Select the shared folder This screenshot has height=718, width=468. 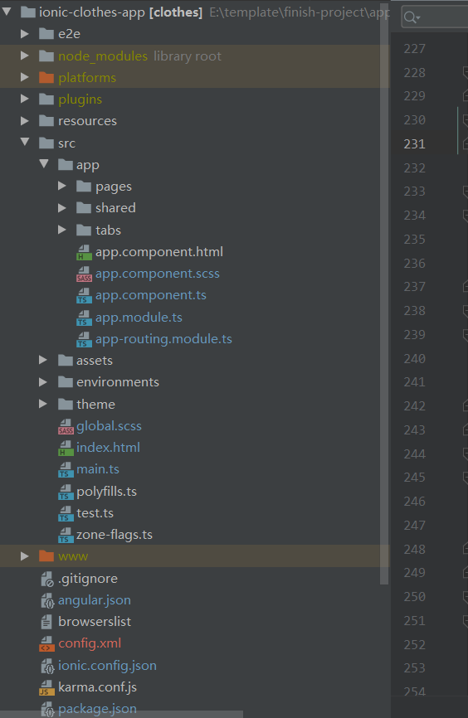coord(115,208)
